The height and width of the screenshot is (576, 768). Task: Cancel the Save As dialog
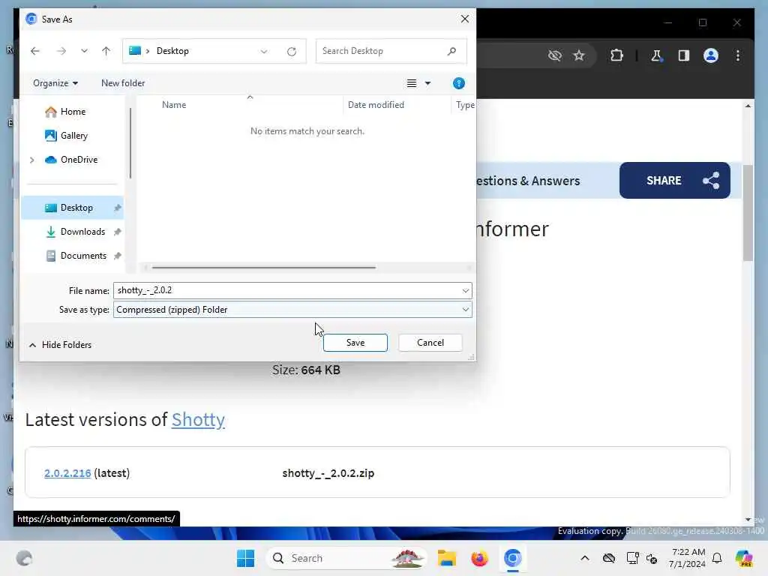pos(430,342)
